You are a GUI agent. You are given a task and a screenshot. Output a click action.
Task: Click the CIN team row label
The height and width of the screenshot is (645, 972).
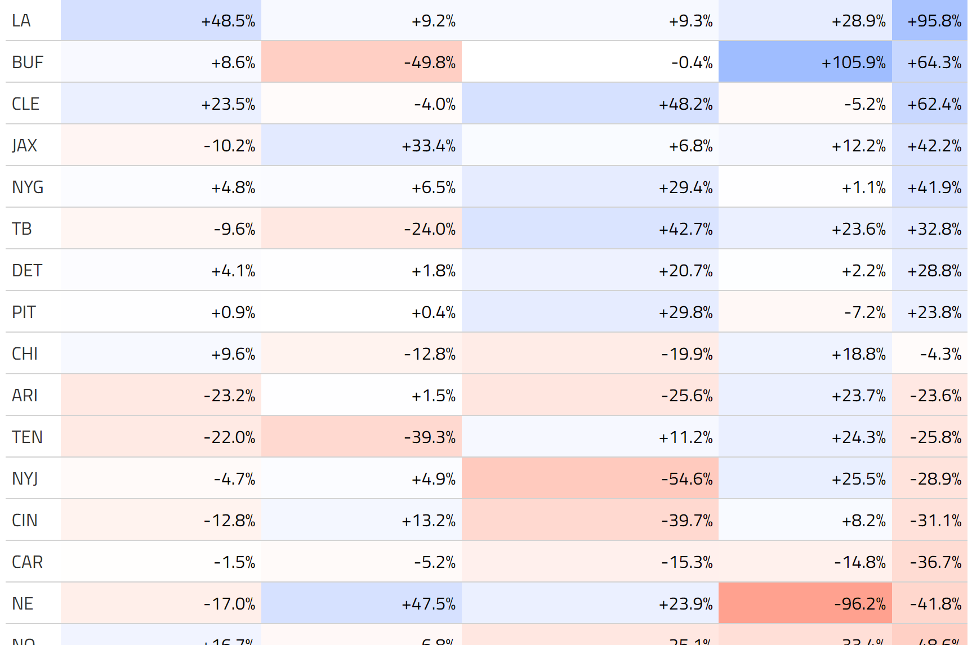25,521
